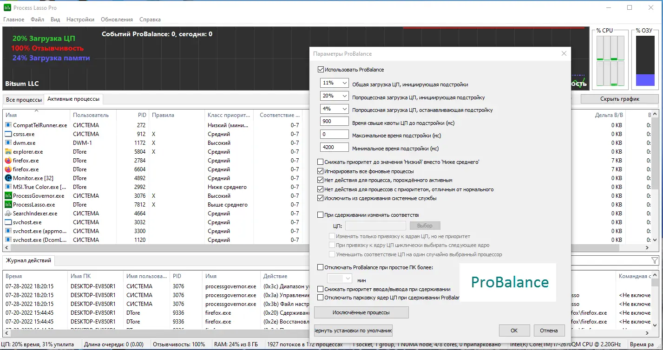Screen dimensions: 663x350
Task: Click the restore default settings button
Action: [x=353, y=331]
